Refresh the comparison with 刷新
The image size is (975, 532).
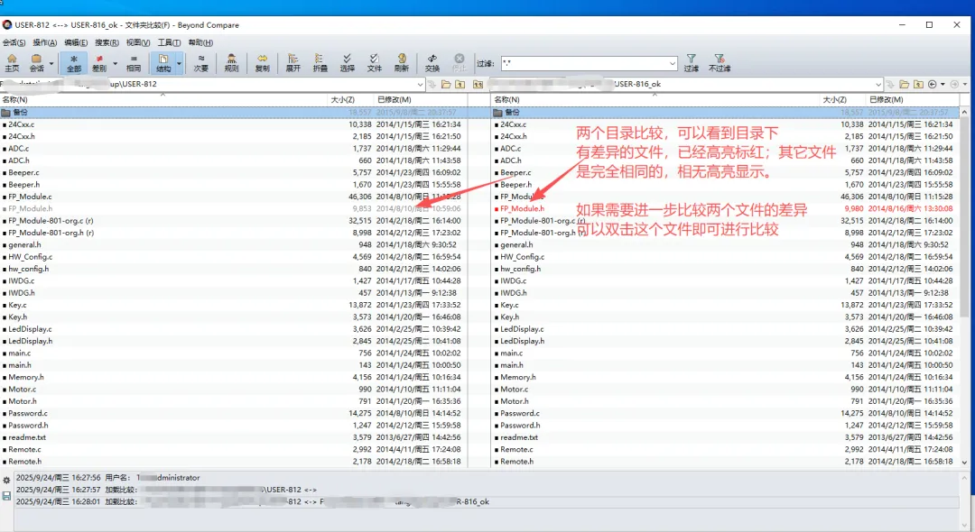pyautogui.click(x=402, y=63)
